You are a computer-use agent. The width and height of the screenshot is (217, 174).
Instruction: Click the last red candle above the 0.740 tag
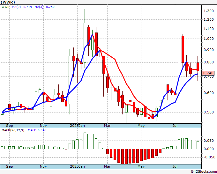198,67
